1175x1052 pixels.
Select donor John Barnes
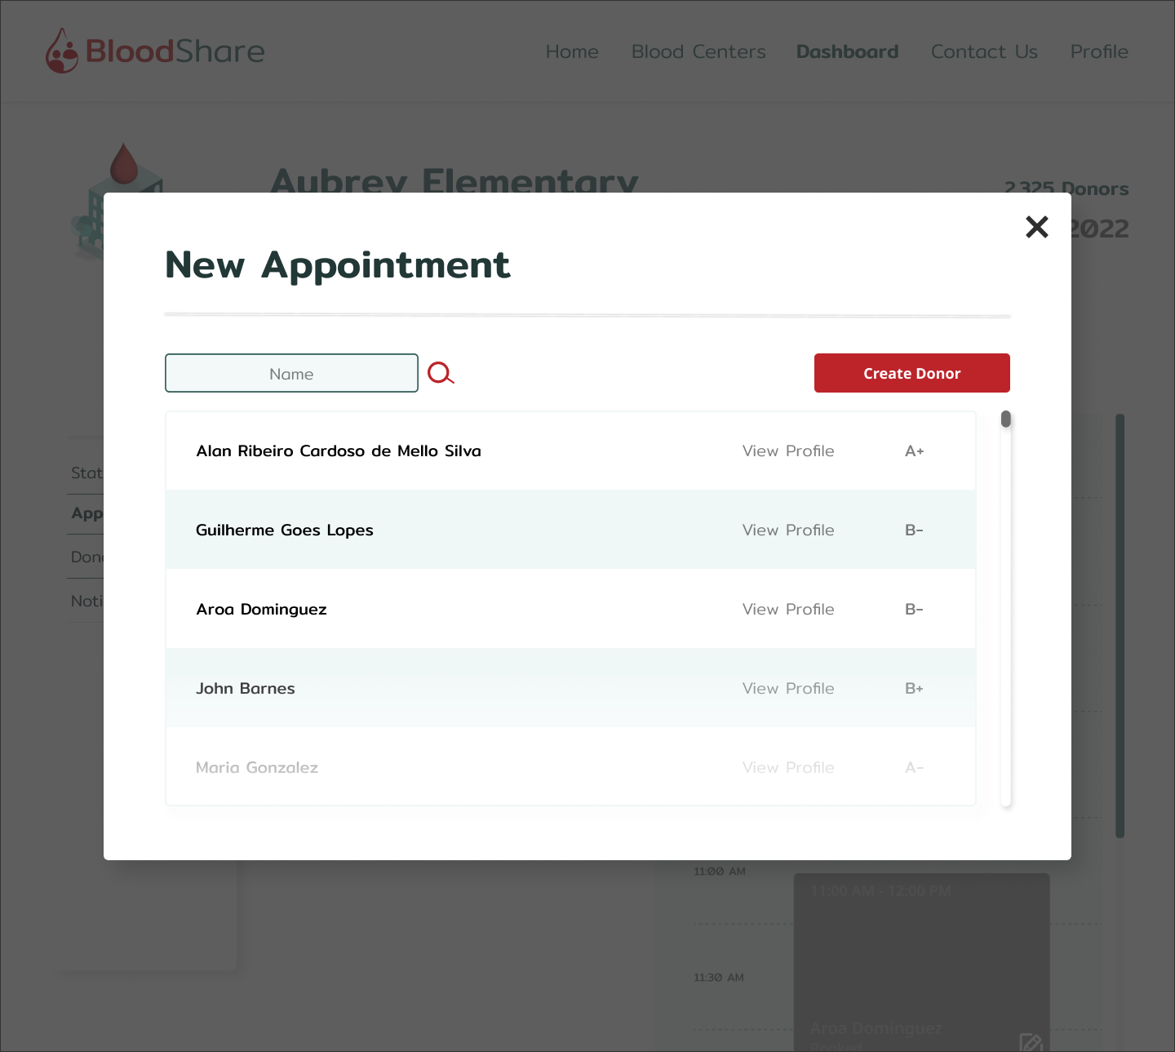pos(570,688)
